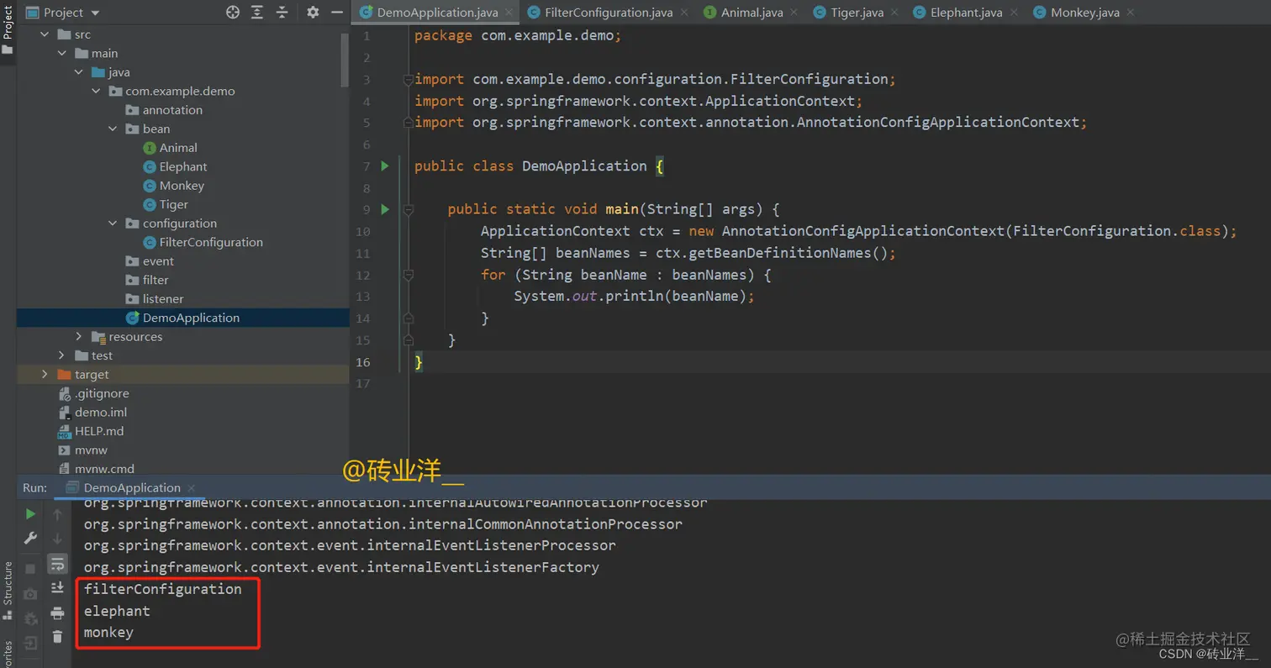
Task: Select Elephant class in the project tree
Action: [x=183, y=166]
